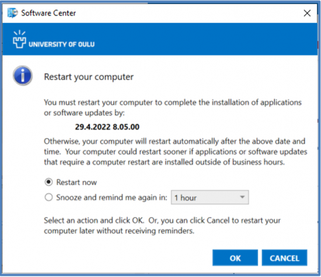Select Snooze and remind me again option
The width and height of the screenshot is (321, 277).
click(x=48, y=198)
